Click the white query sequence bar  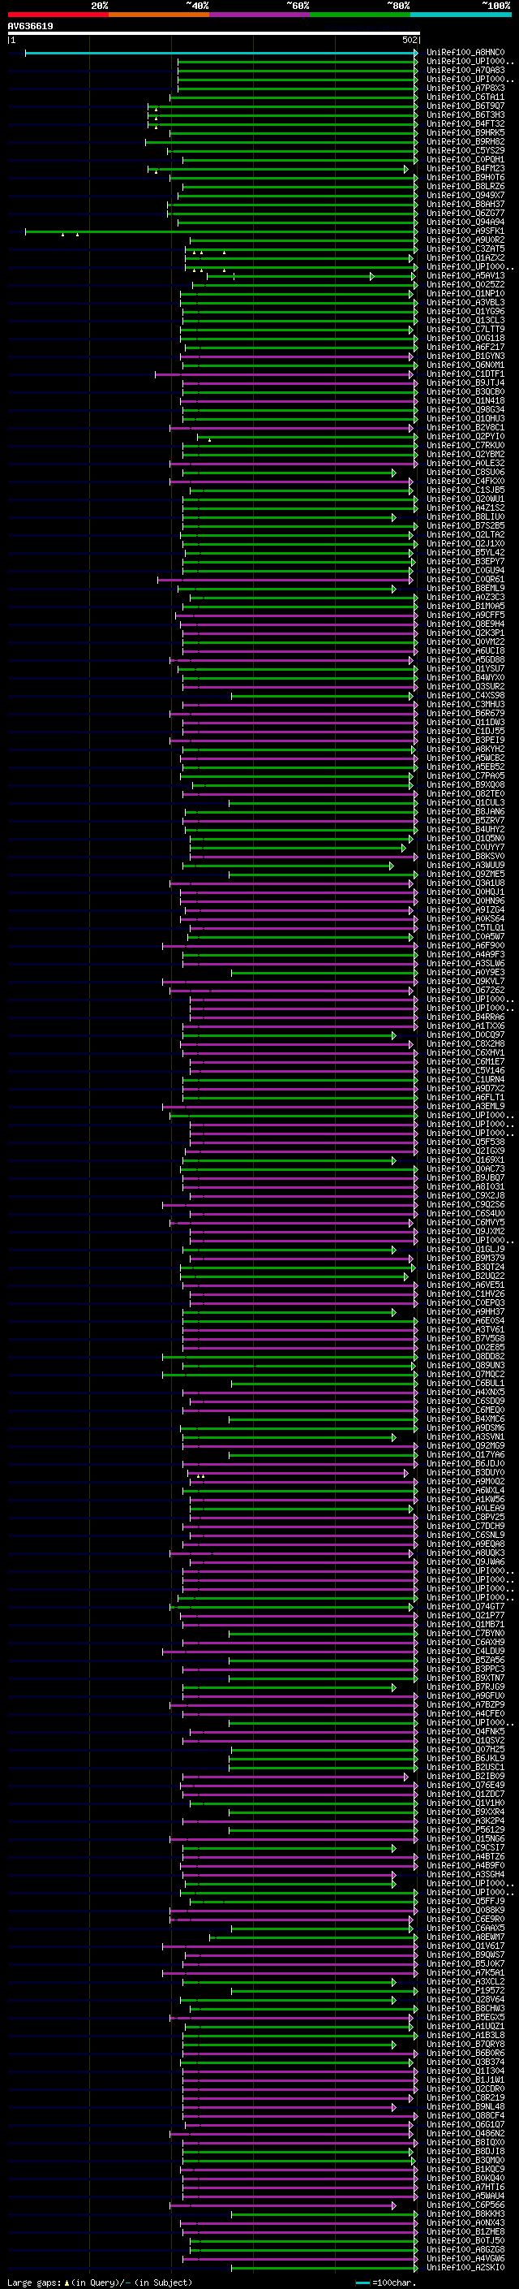click(x=213, y=34)
